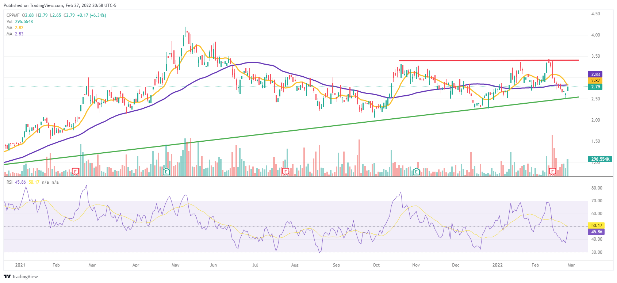Click the Jul label on the time axis
Image resolution: width=617 pixels, height=283 pixels.
tap(255, 265)
